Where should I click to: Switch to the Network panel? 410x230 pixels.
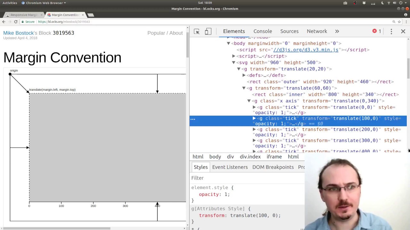[x=317, y=31]
